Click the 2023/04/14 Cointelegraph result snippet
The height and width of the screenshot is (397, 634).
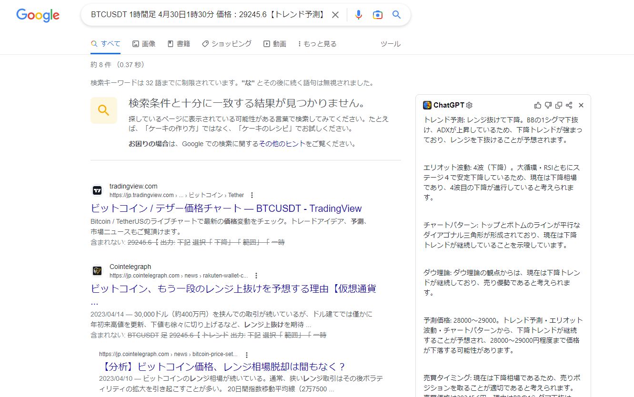click(231, 320)
